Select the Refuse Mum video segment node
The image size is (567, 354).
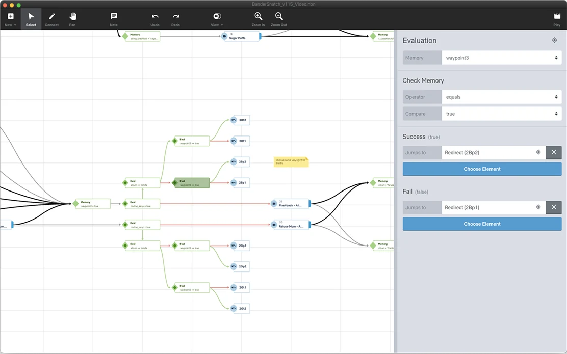[x=290, y=225]
